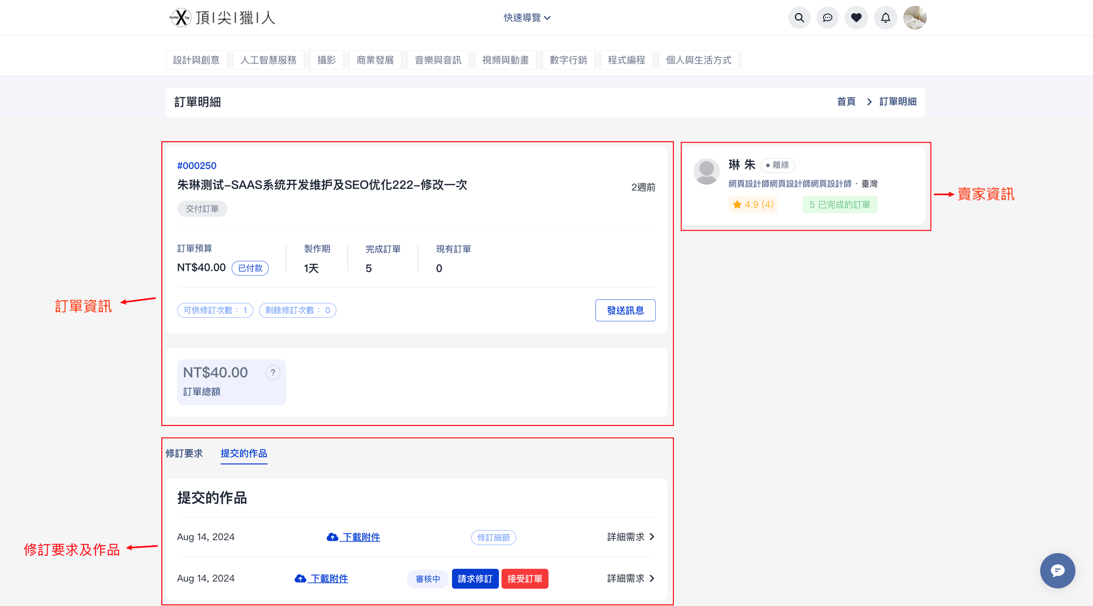Open notifications bell icon
This screenshot has height=606, width=1093.
(x=885, y=18)
